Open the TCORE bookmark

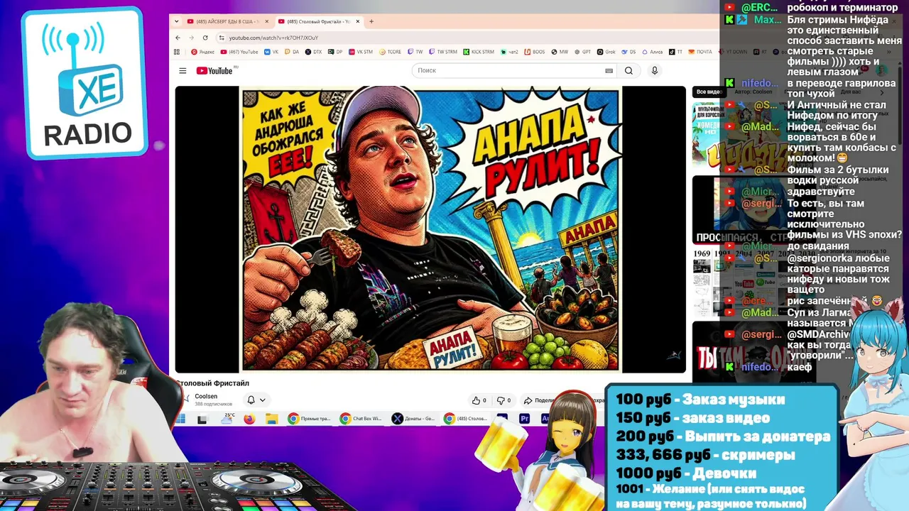tap(390, 52)
